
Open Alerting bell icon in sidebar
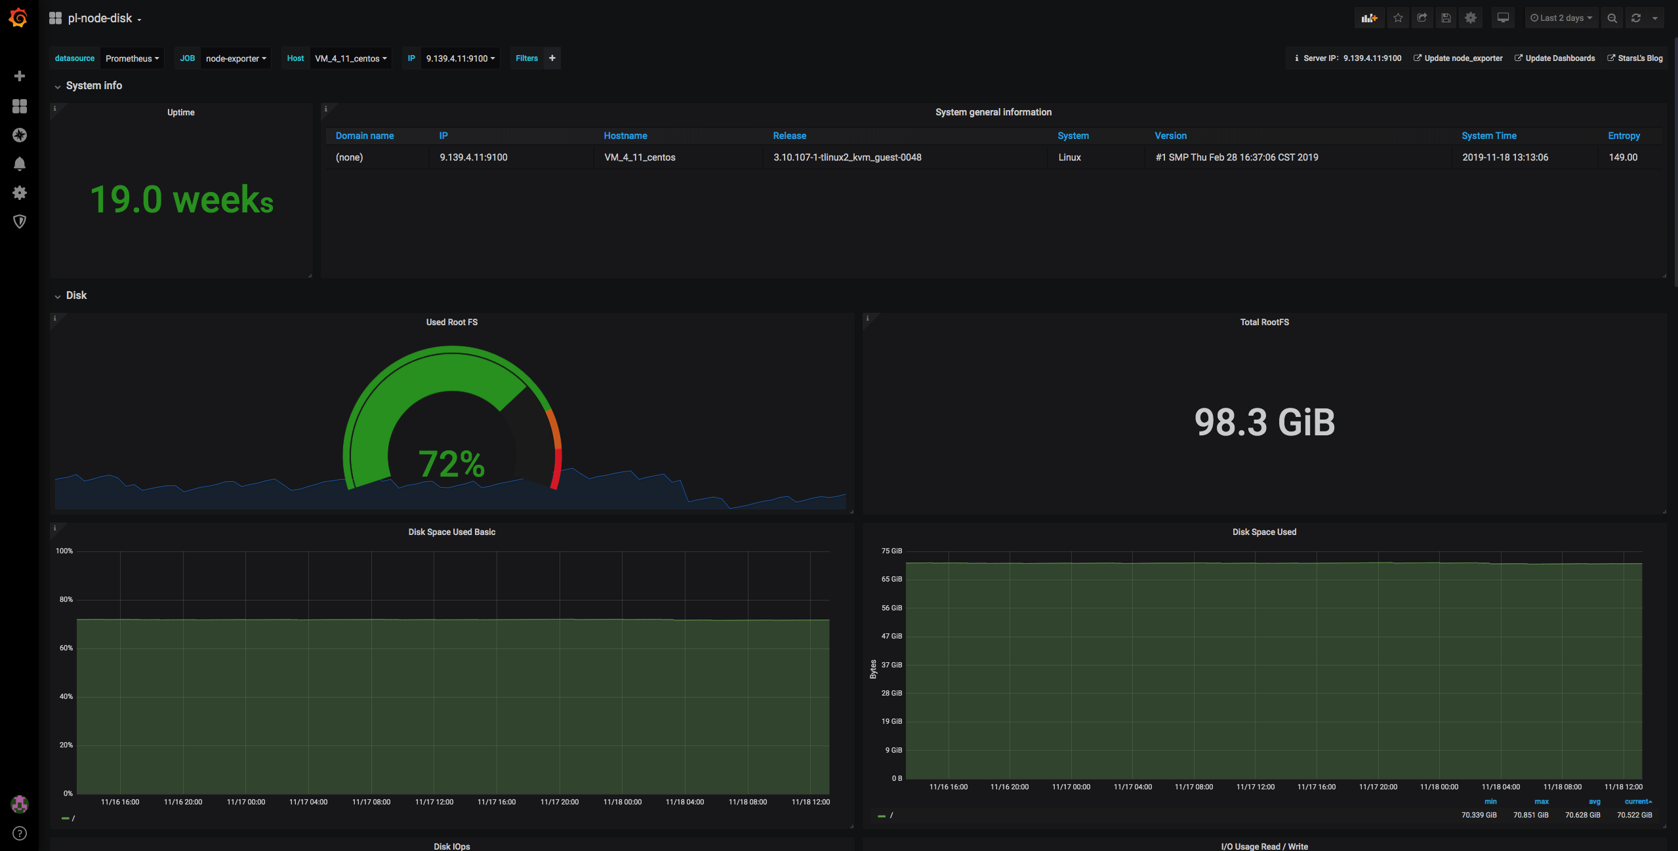pyautogui.click(x=20, y=164)
